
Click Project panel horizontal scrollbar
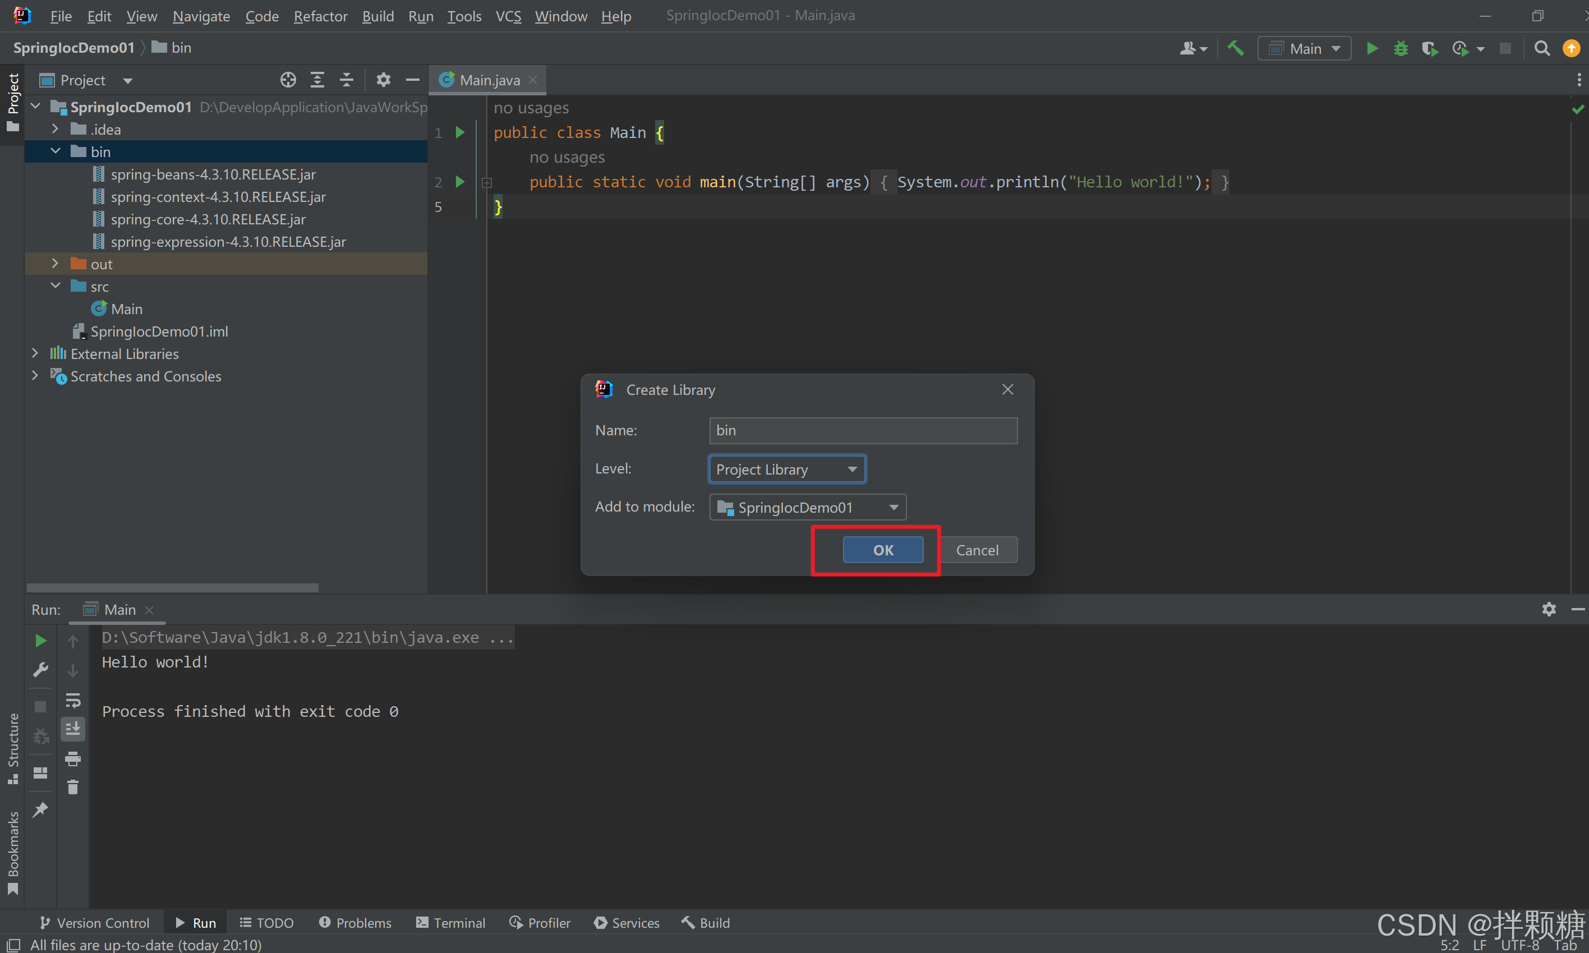point(172,588)
